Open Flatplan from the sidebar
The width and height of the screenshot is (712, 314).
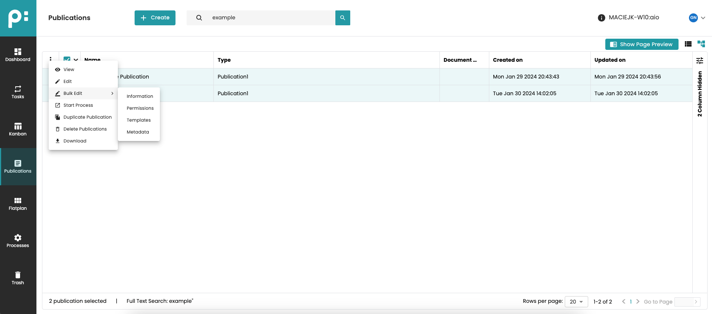18,204
